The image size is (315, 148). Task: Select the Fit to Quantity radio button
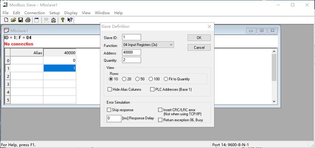coord(166,79)
